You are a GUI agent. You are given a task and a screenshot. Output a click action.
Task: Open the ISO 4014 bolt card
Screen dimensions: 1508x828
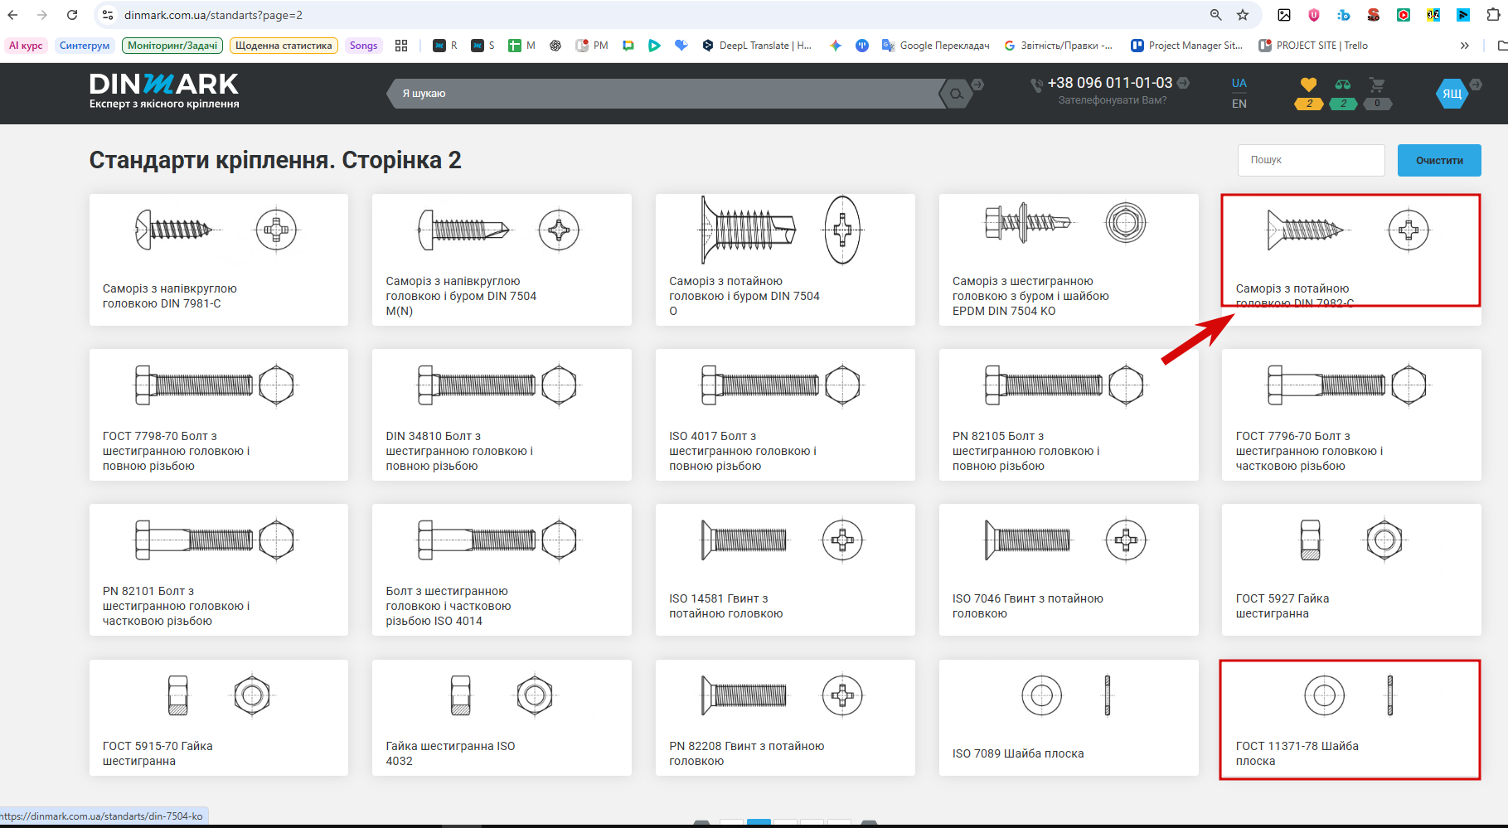click(x=502, y=569)
